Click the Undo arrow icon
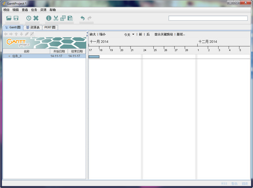Viewport: 253px width, 188px height. coord(83,18)
